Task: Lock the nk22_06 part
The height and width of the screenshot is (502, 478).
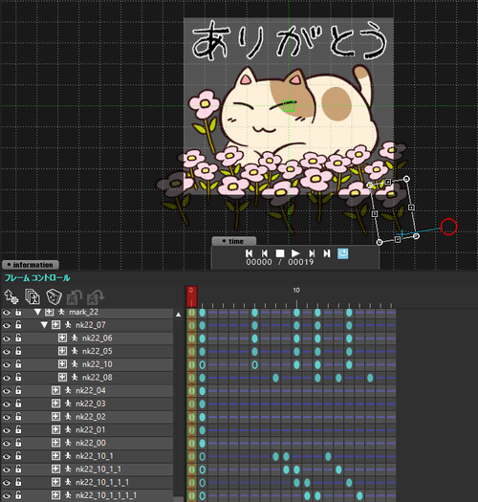Action: [x=18, y=338]
